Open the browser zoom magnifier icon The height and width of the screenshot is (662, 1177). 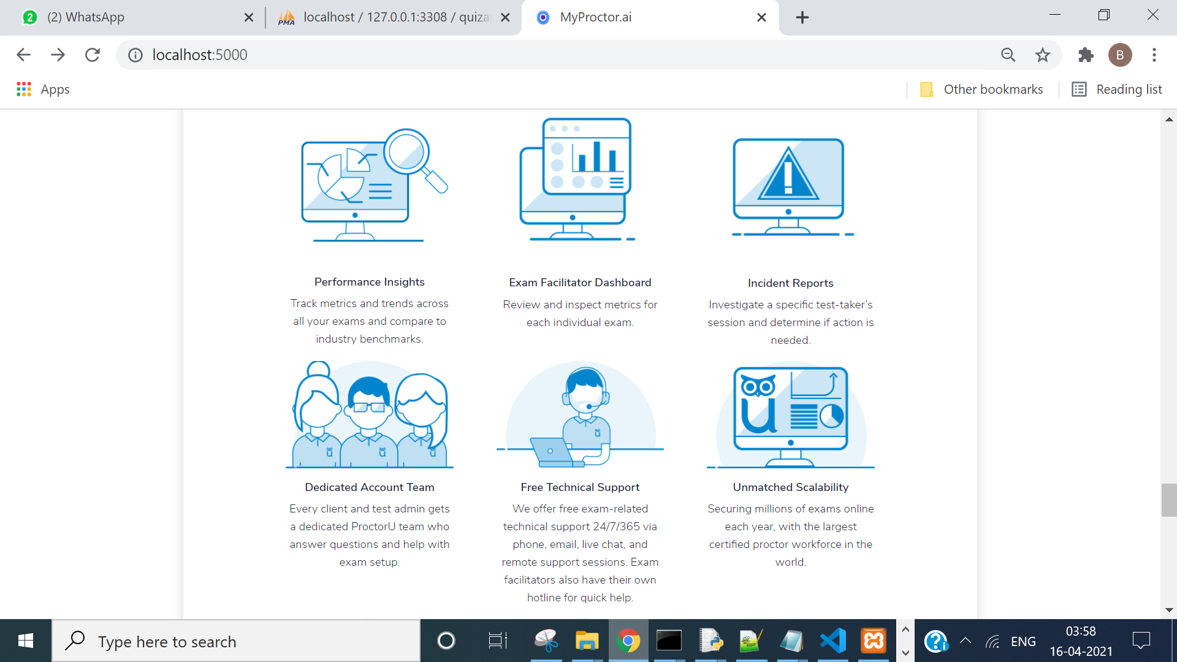[x=1008, y=55]
